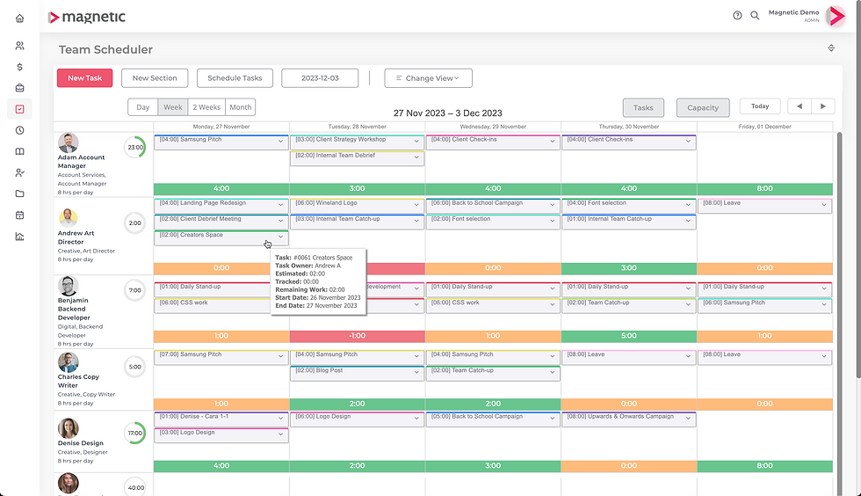Expand the Client Strategy Workshop task chevron

416,142
